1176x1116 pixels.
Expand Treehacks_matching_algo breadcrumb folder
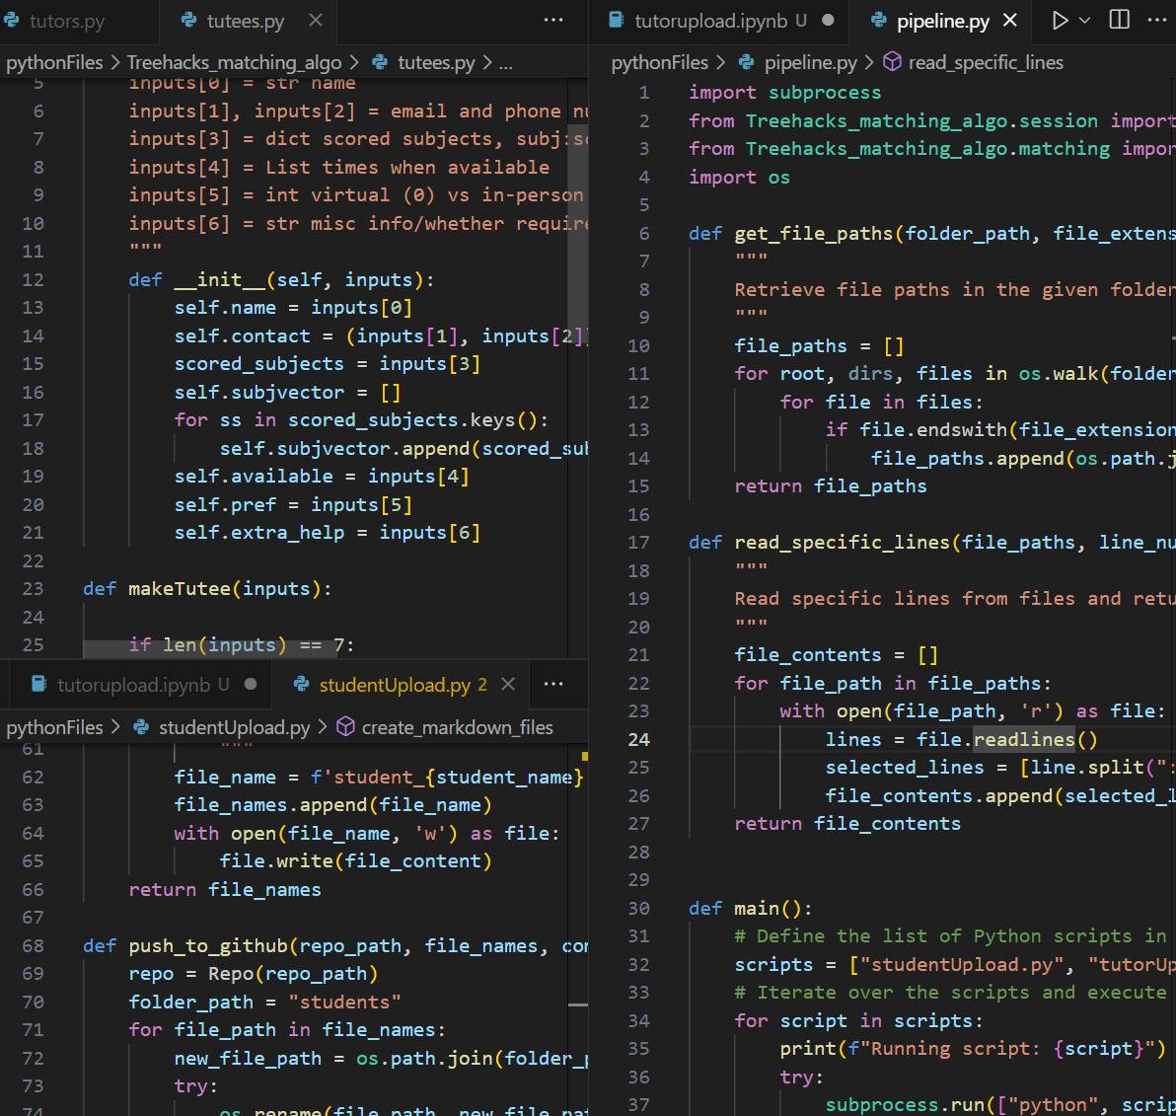tap(234, 62)
